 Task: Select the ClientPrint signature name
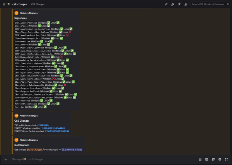pos(21,26)
